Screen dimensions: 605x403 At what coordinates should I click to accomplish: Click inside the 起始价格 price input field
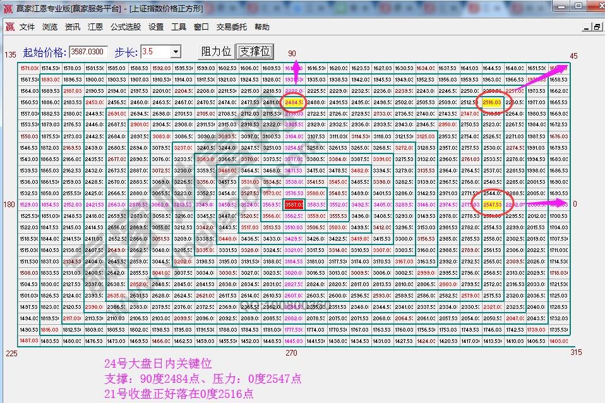[x=88, y=51]
